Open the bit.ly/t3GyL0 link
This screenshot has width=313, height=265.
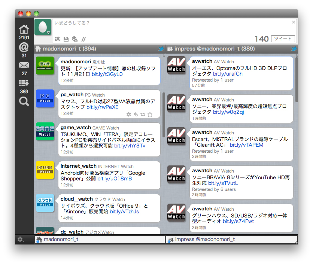pos(107,75)
